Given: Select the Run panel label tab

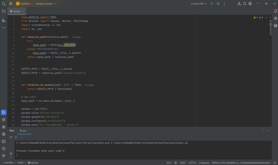Looking at the screenshot, I should 12,131.
